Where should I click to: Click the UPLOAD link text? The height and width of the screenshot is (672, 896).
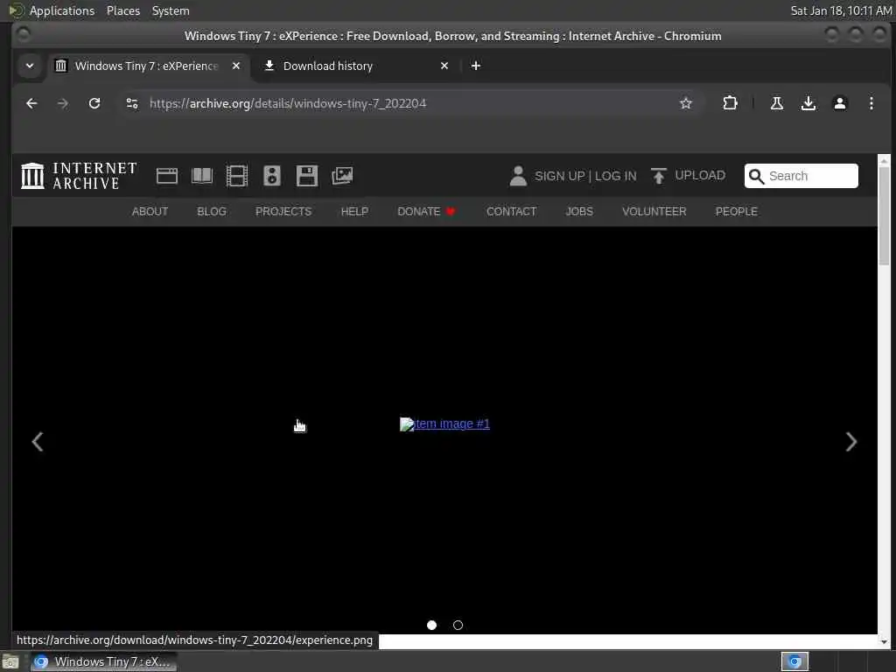tap(700, 175)
